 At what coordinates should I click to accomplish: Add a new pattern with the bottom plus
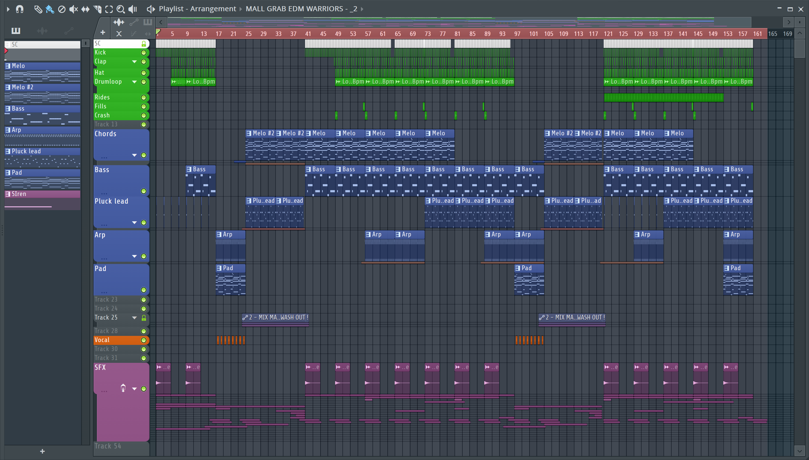point(42,451)
